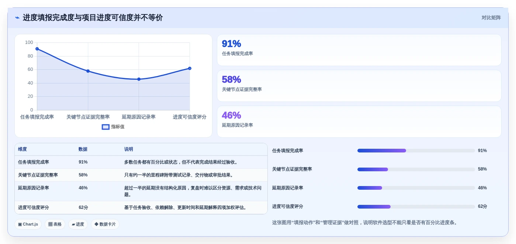Click the chart point for 进度可信度评分
The height and width of the screenshot is (244, 516).
click(x=190, y=68)
